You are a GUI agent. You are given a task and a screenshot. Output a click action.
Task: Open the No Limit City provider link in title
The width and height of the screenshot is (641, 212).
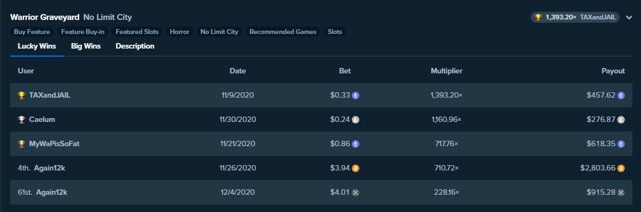click(x=107, y=17)
